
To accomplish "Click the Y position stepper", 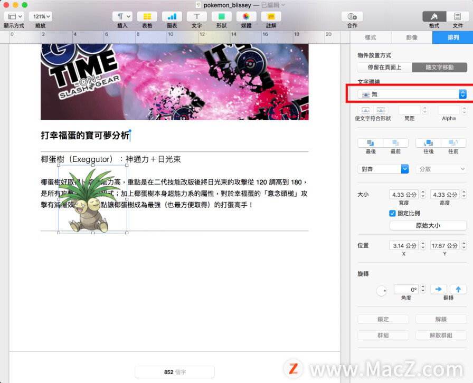I will 464,245.
